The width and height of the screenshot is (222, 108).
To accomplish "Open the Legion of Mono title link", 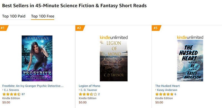I will coord(89,86).
